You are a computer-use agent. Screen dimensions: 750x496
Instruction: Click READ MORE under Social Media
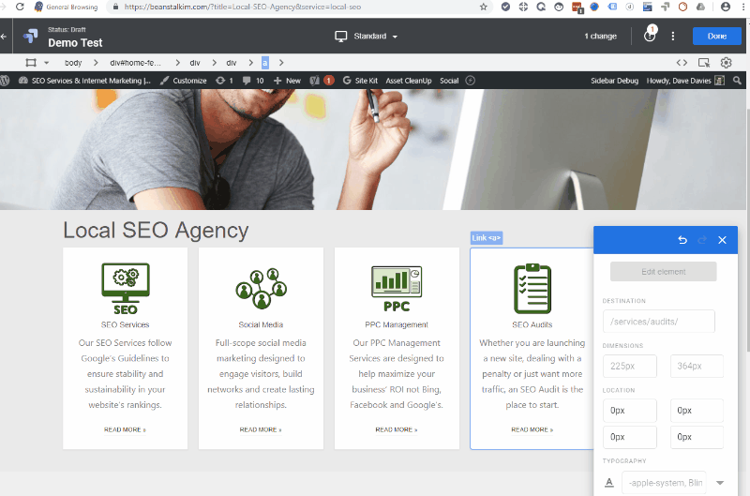pyautogui.click(x=261, y=430)
